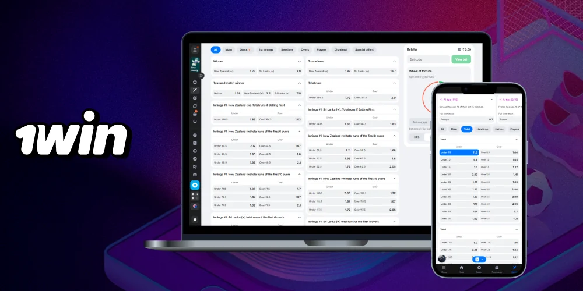The width and height of the screenshot is (583, 291).
Task: Collapse first Total section on phone
Action: pos(516,139)
